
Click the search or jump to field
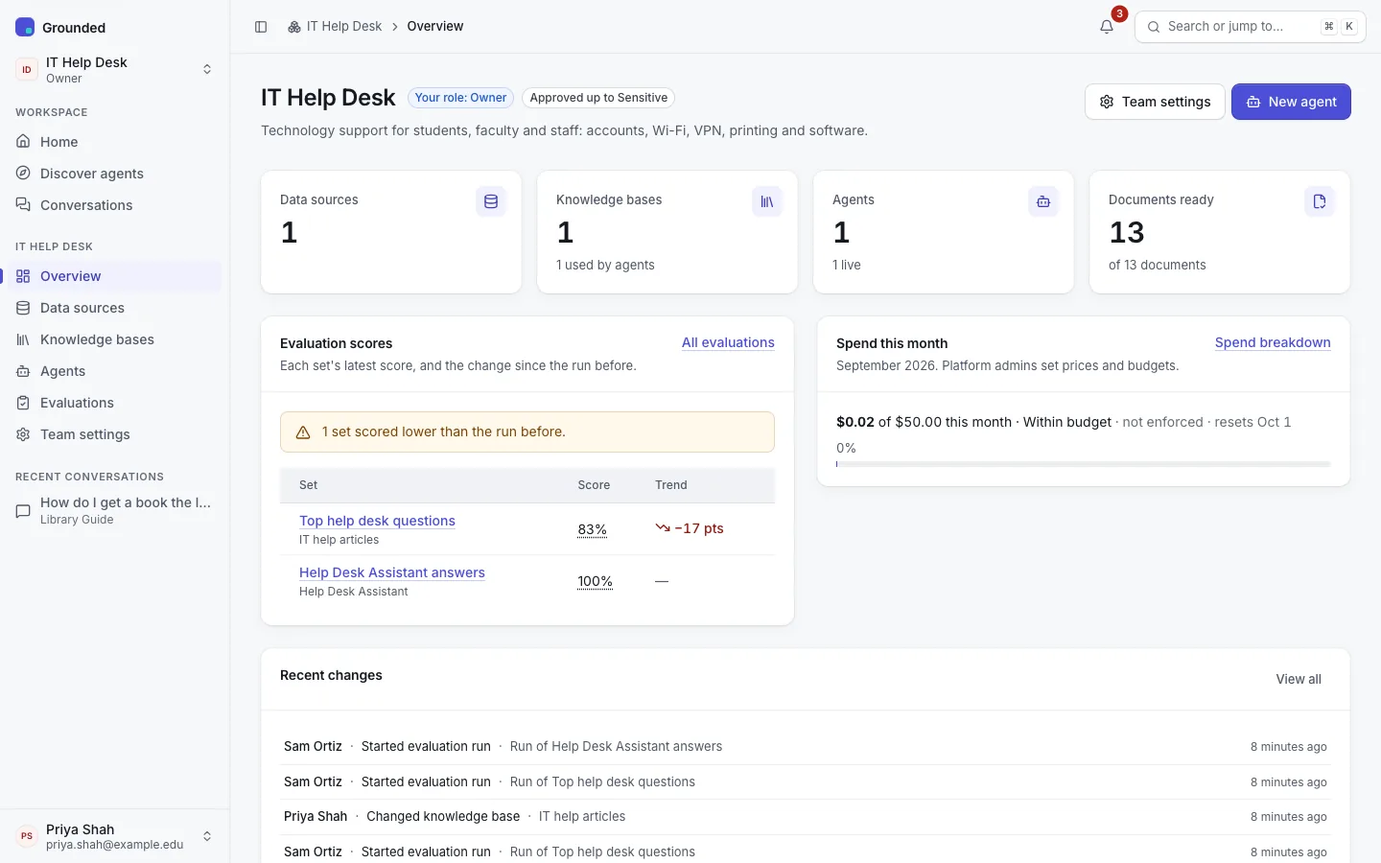(x=1251, y=27)
